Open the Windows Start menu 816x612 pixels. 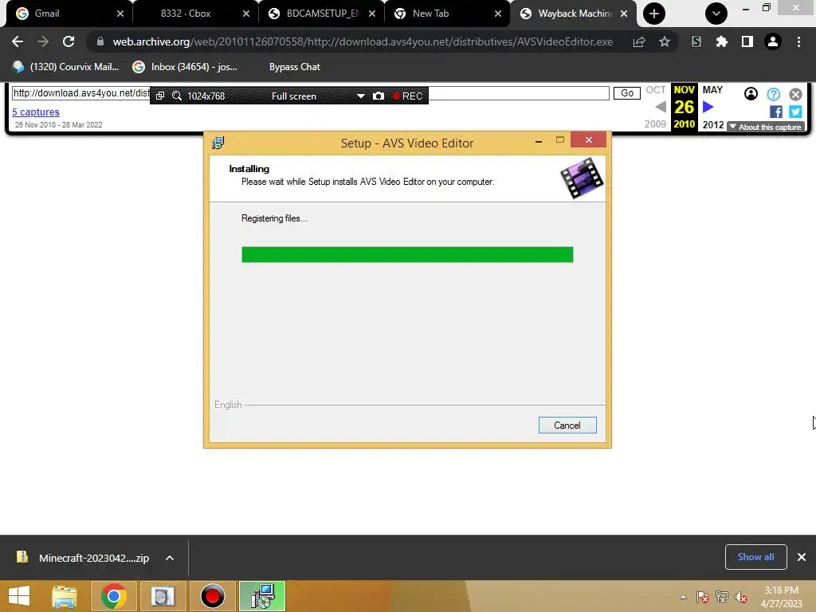point(19,596)
